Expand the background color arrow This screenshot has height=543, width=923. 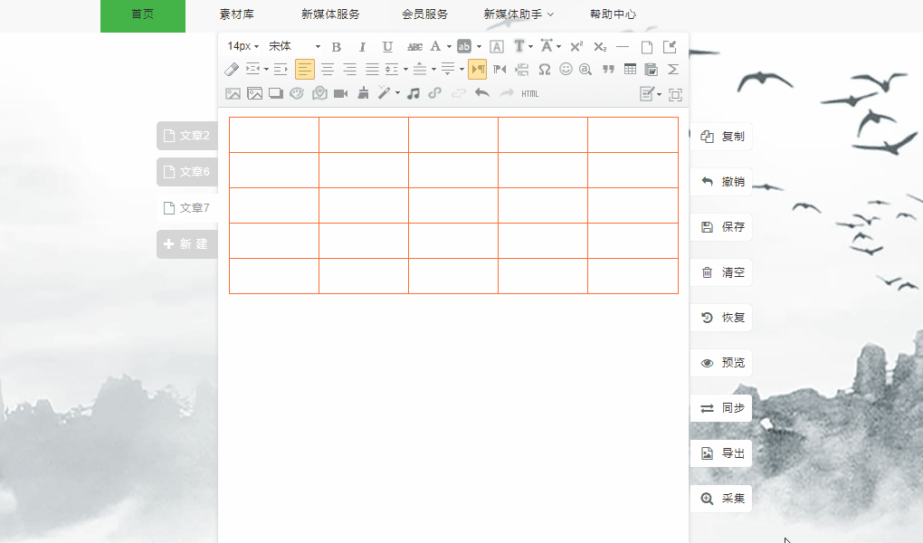coord(479,47)
